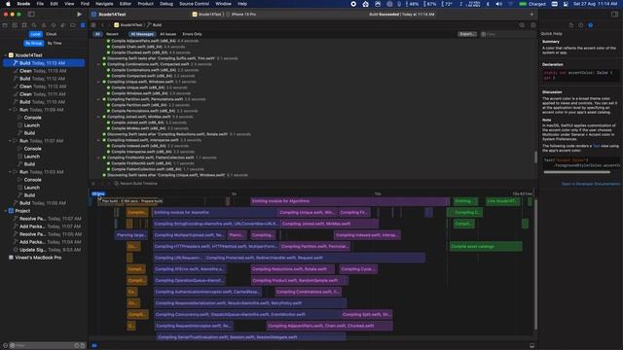Open in Developer Documentation link

[591, 184]
